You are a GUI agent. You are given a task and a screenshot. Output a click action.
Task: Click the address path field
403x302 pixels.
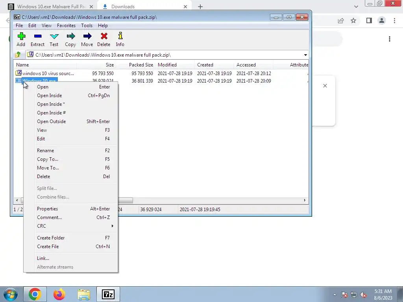[x=165, y=55]
